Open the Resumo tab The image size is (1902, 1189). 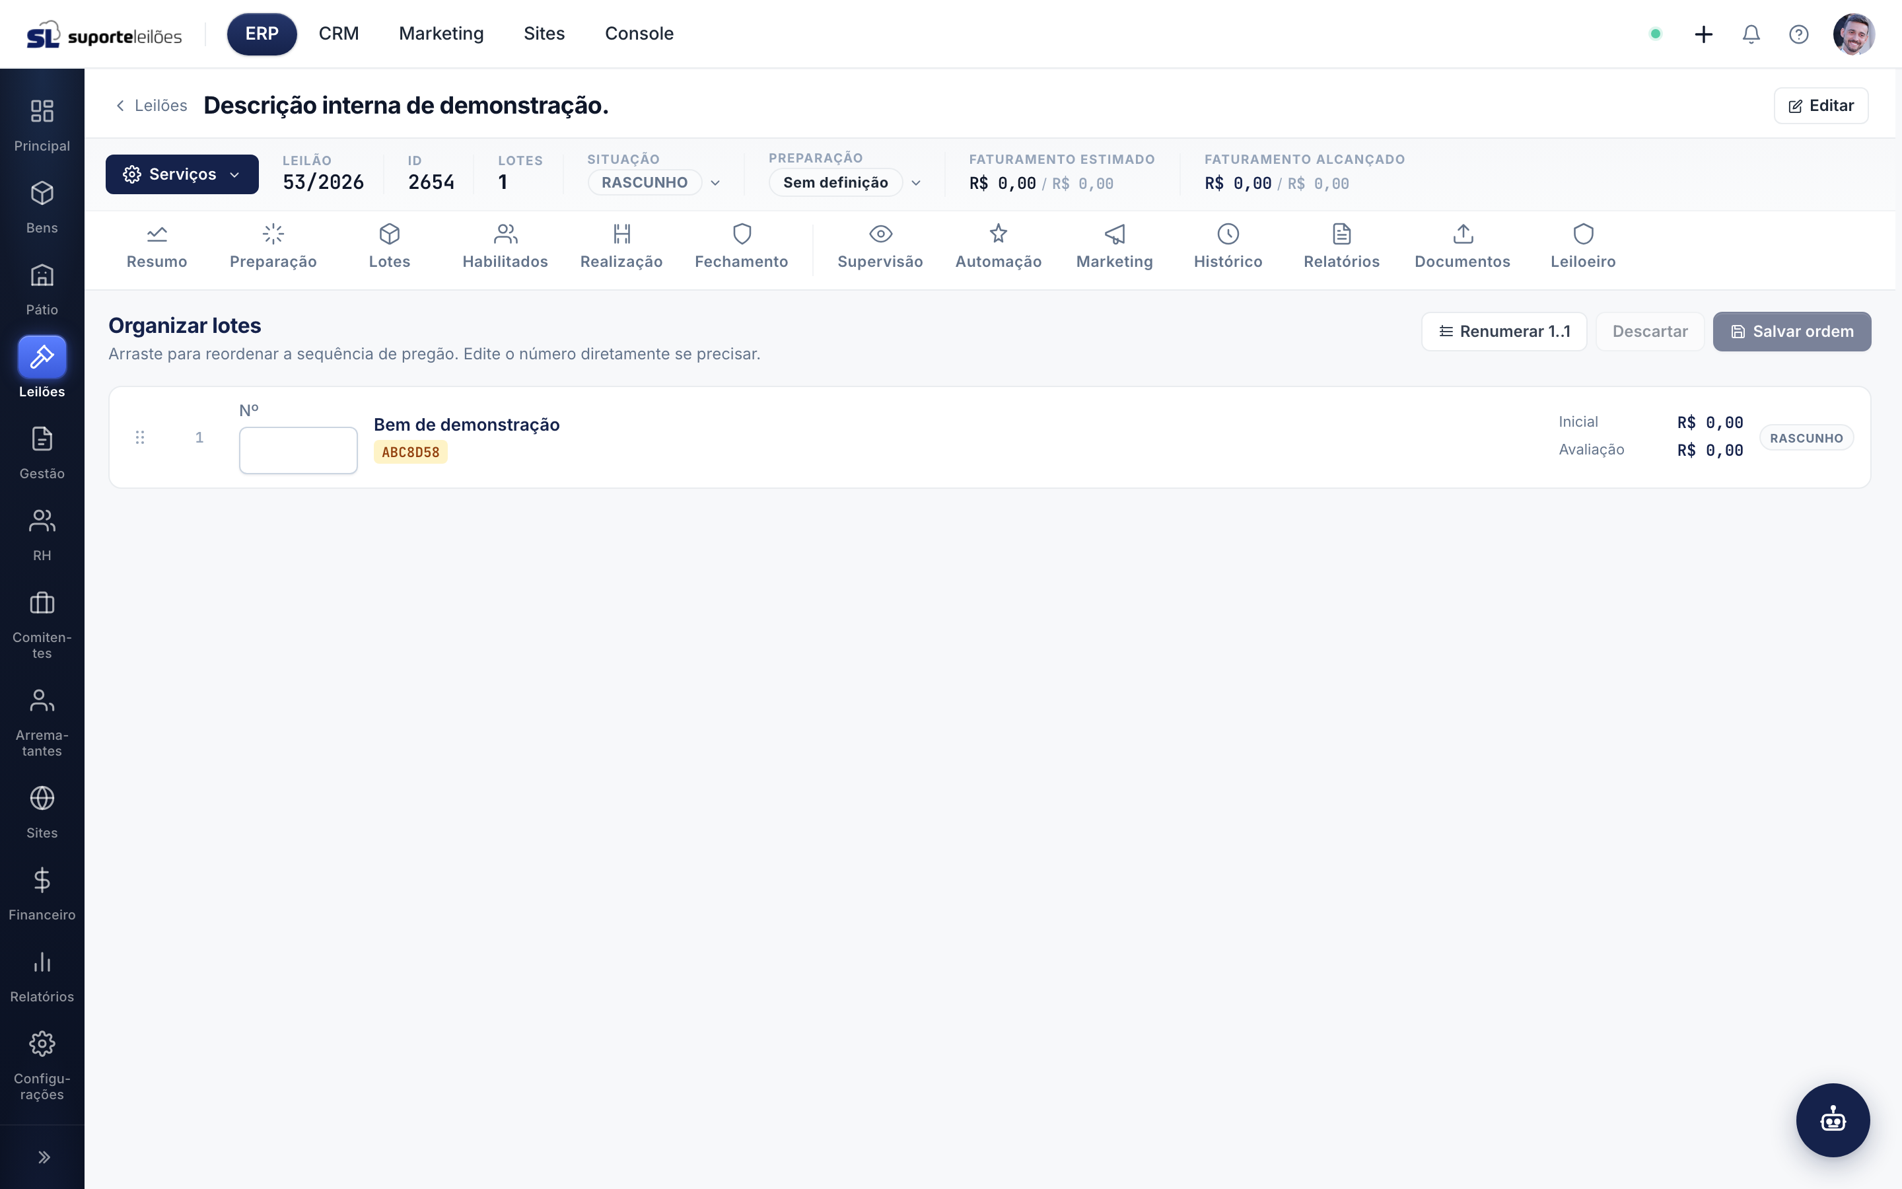pos(157,247)
